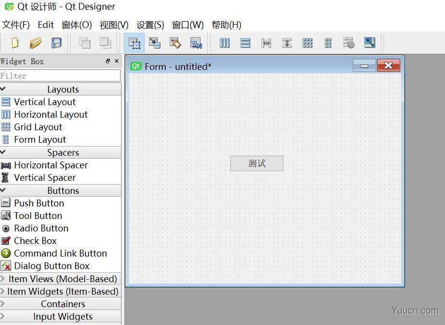The height and width of the screenshot is (325, 445).
Task: Apply Lay Out Horizontally from toolbar
Action: click(x=225, y=43)
